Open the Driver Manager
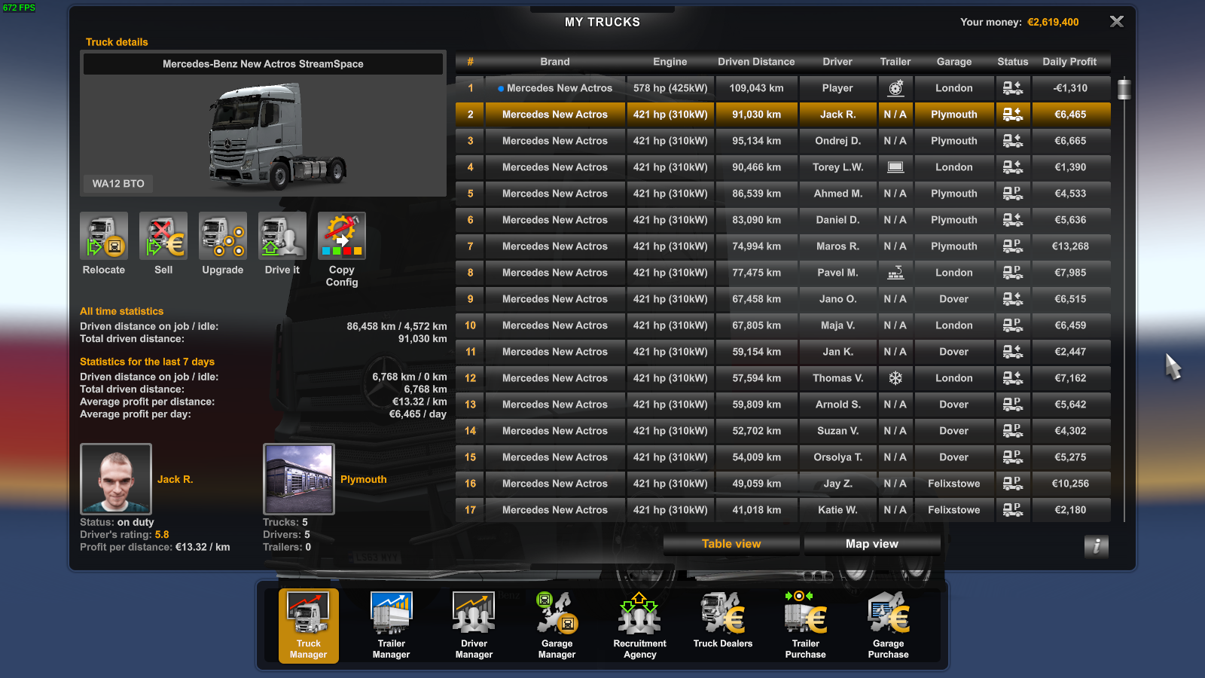Image resolution: width=1205 pixels, height=678 pixels. pos(474,626)
